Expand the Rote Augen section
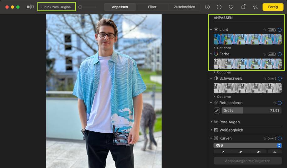The width and height of the screenshot is (287, 168). click(211, 122)
